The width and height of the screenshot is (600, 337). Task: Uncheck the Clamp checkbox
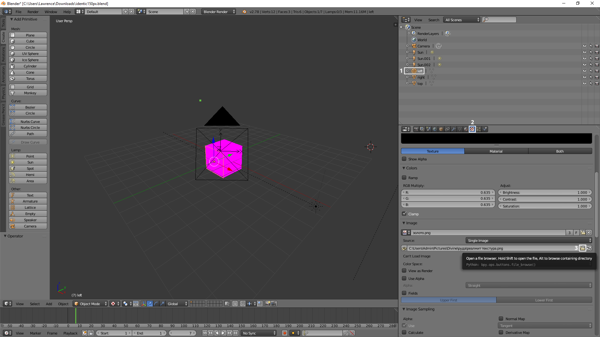[x=404, y=214]
